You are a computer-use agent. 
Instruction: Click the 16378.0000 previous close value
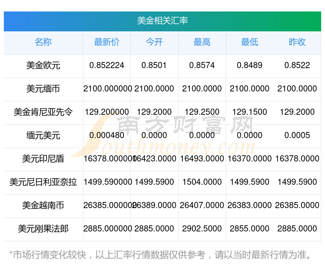(x=297, y=159)
